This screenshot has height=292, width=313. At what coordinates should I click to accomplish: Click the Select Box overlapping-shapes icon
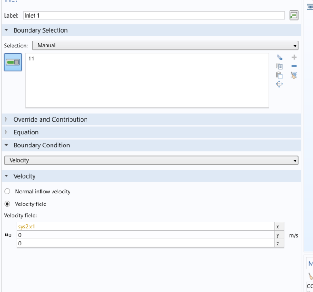pos(279,58)
